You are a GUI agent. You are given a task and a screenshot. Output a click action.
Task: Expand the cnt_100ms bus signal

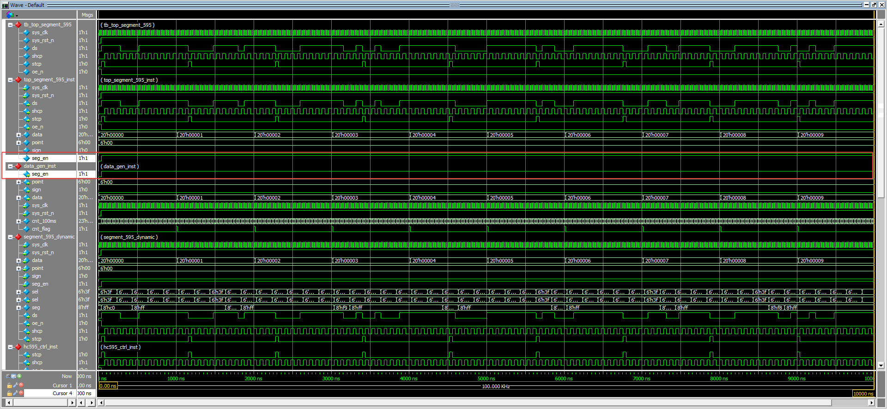[x=18, y=221]
